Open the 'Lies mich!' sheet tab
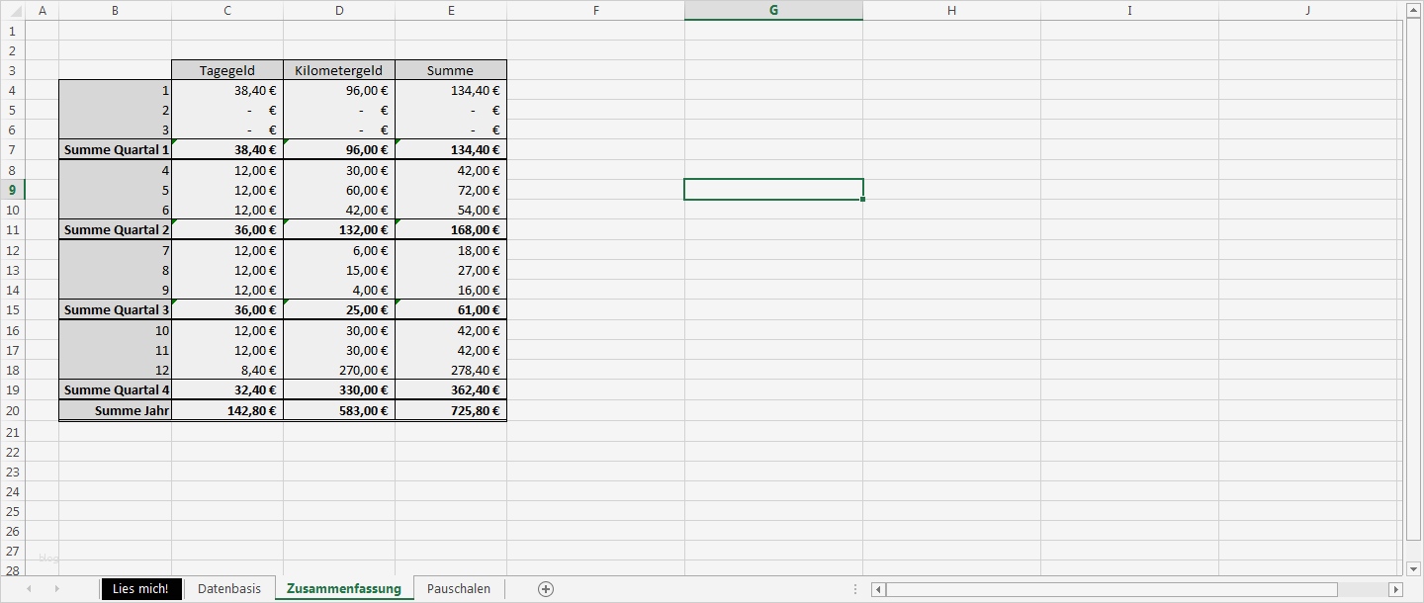 (141, 588)
